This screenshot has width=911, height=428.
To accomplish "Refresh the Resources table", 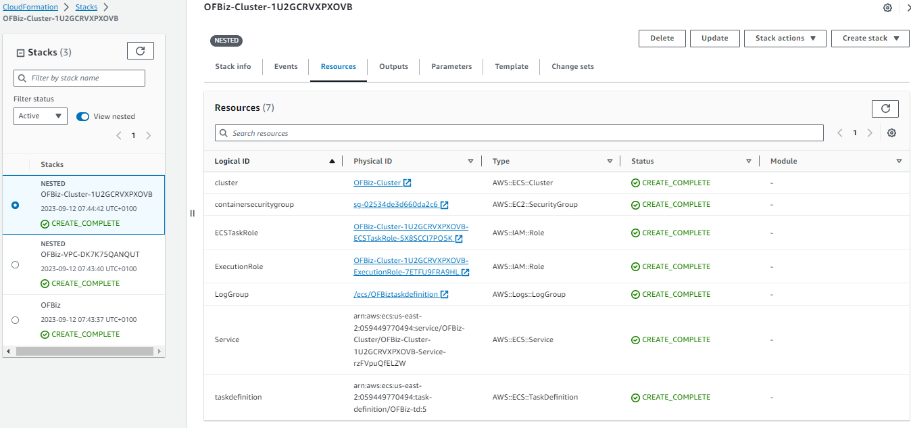I will click(885, 108).
